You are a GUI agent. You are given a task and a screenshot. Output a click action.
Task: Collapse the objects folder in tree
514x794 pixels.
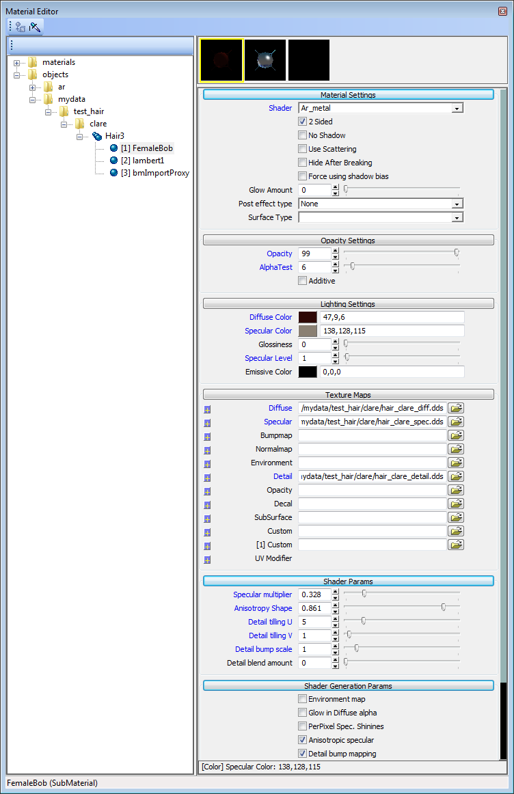16,75
